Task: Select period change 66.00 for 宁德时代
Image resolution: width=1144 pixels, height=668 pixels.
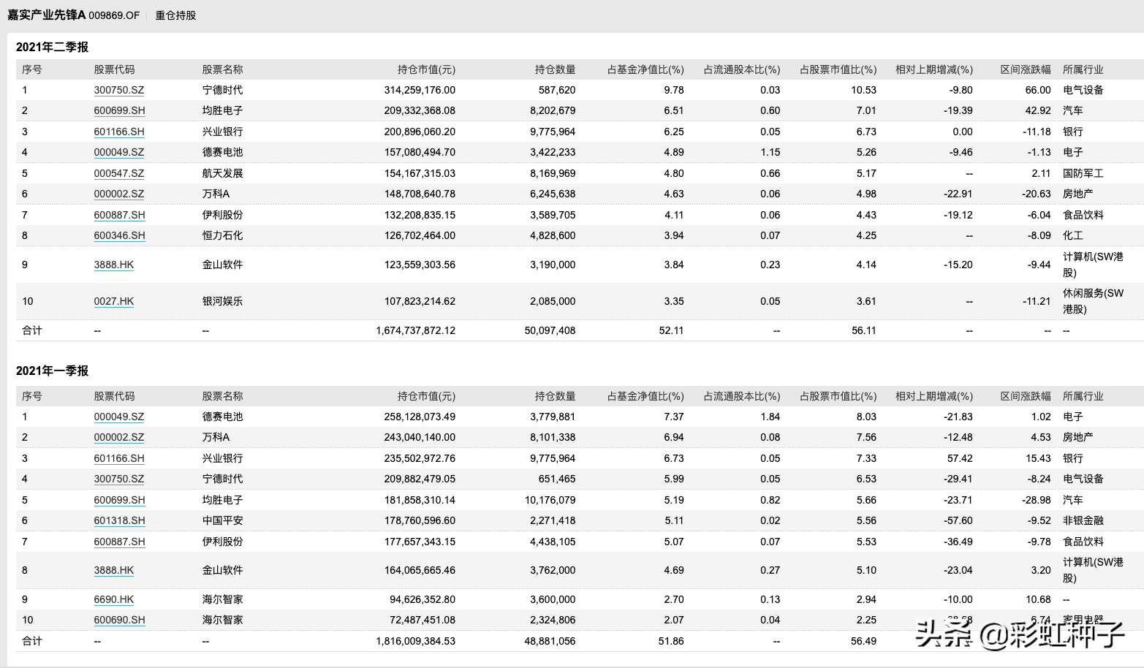Action: (1038, 90)
